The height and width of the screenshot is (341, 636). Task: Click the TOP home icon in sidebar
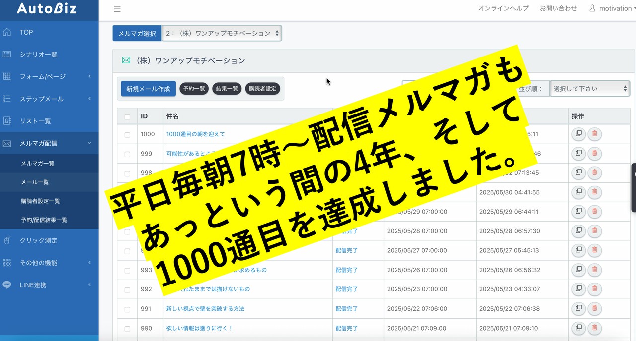pyautogui.click(x=7, y=32)
